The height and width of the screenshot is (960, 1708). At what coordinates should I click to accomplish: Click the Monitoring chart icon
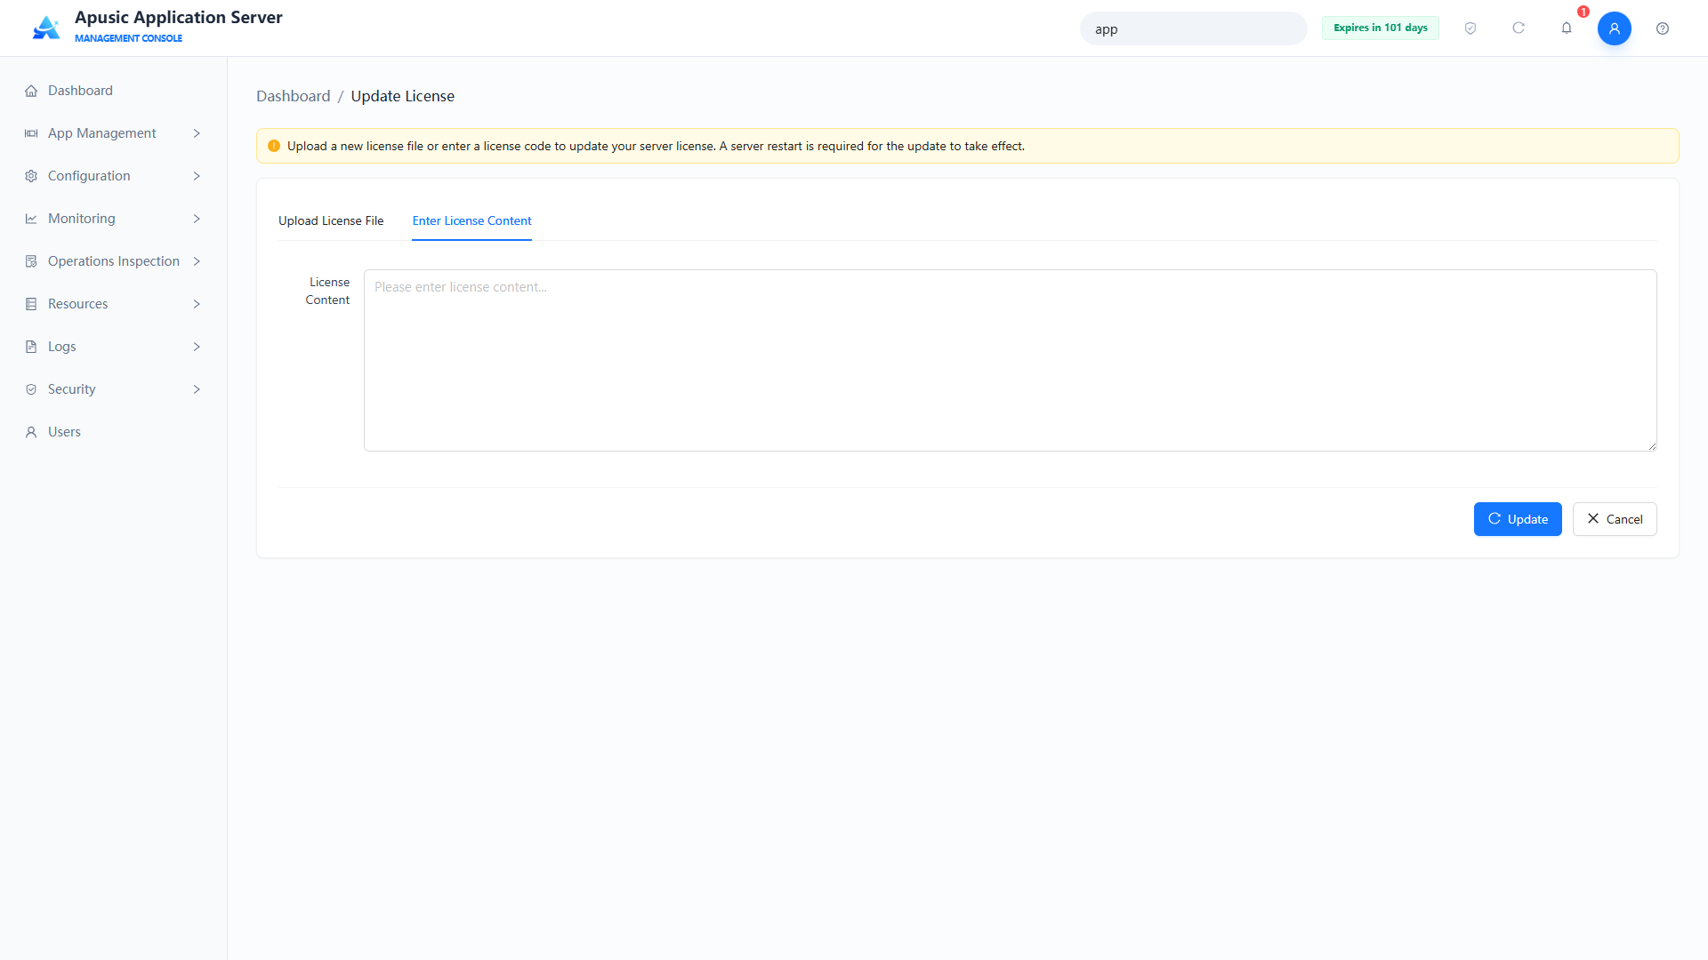(31, 219)
